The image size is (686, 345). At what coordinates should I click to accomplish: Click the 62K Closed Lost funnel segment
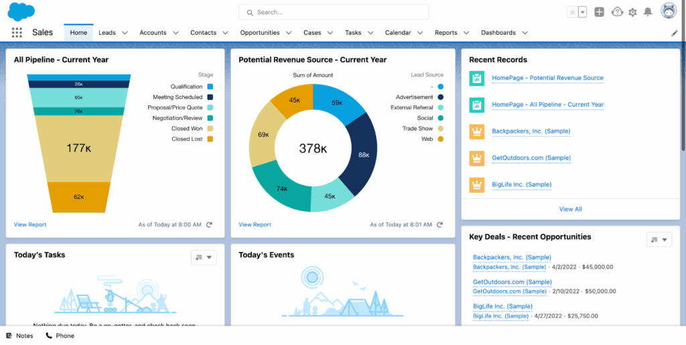point(79,197)
